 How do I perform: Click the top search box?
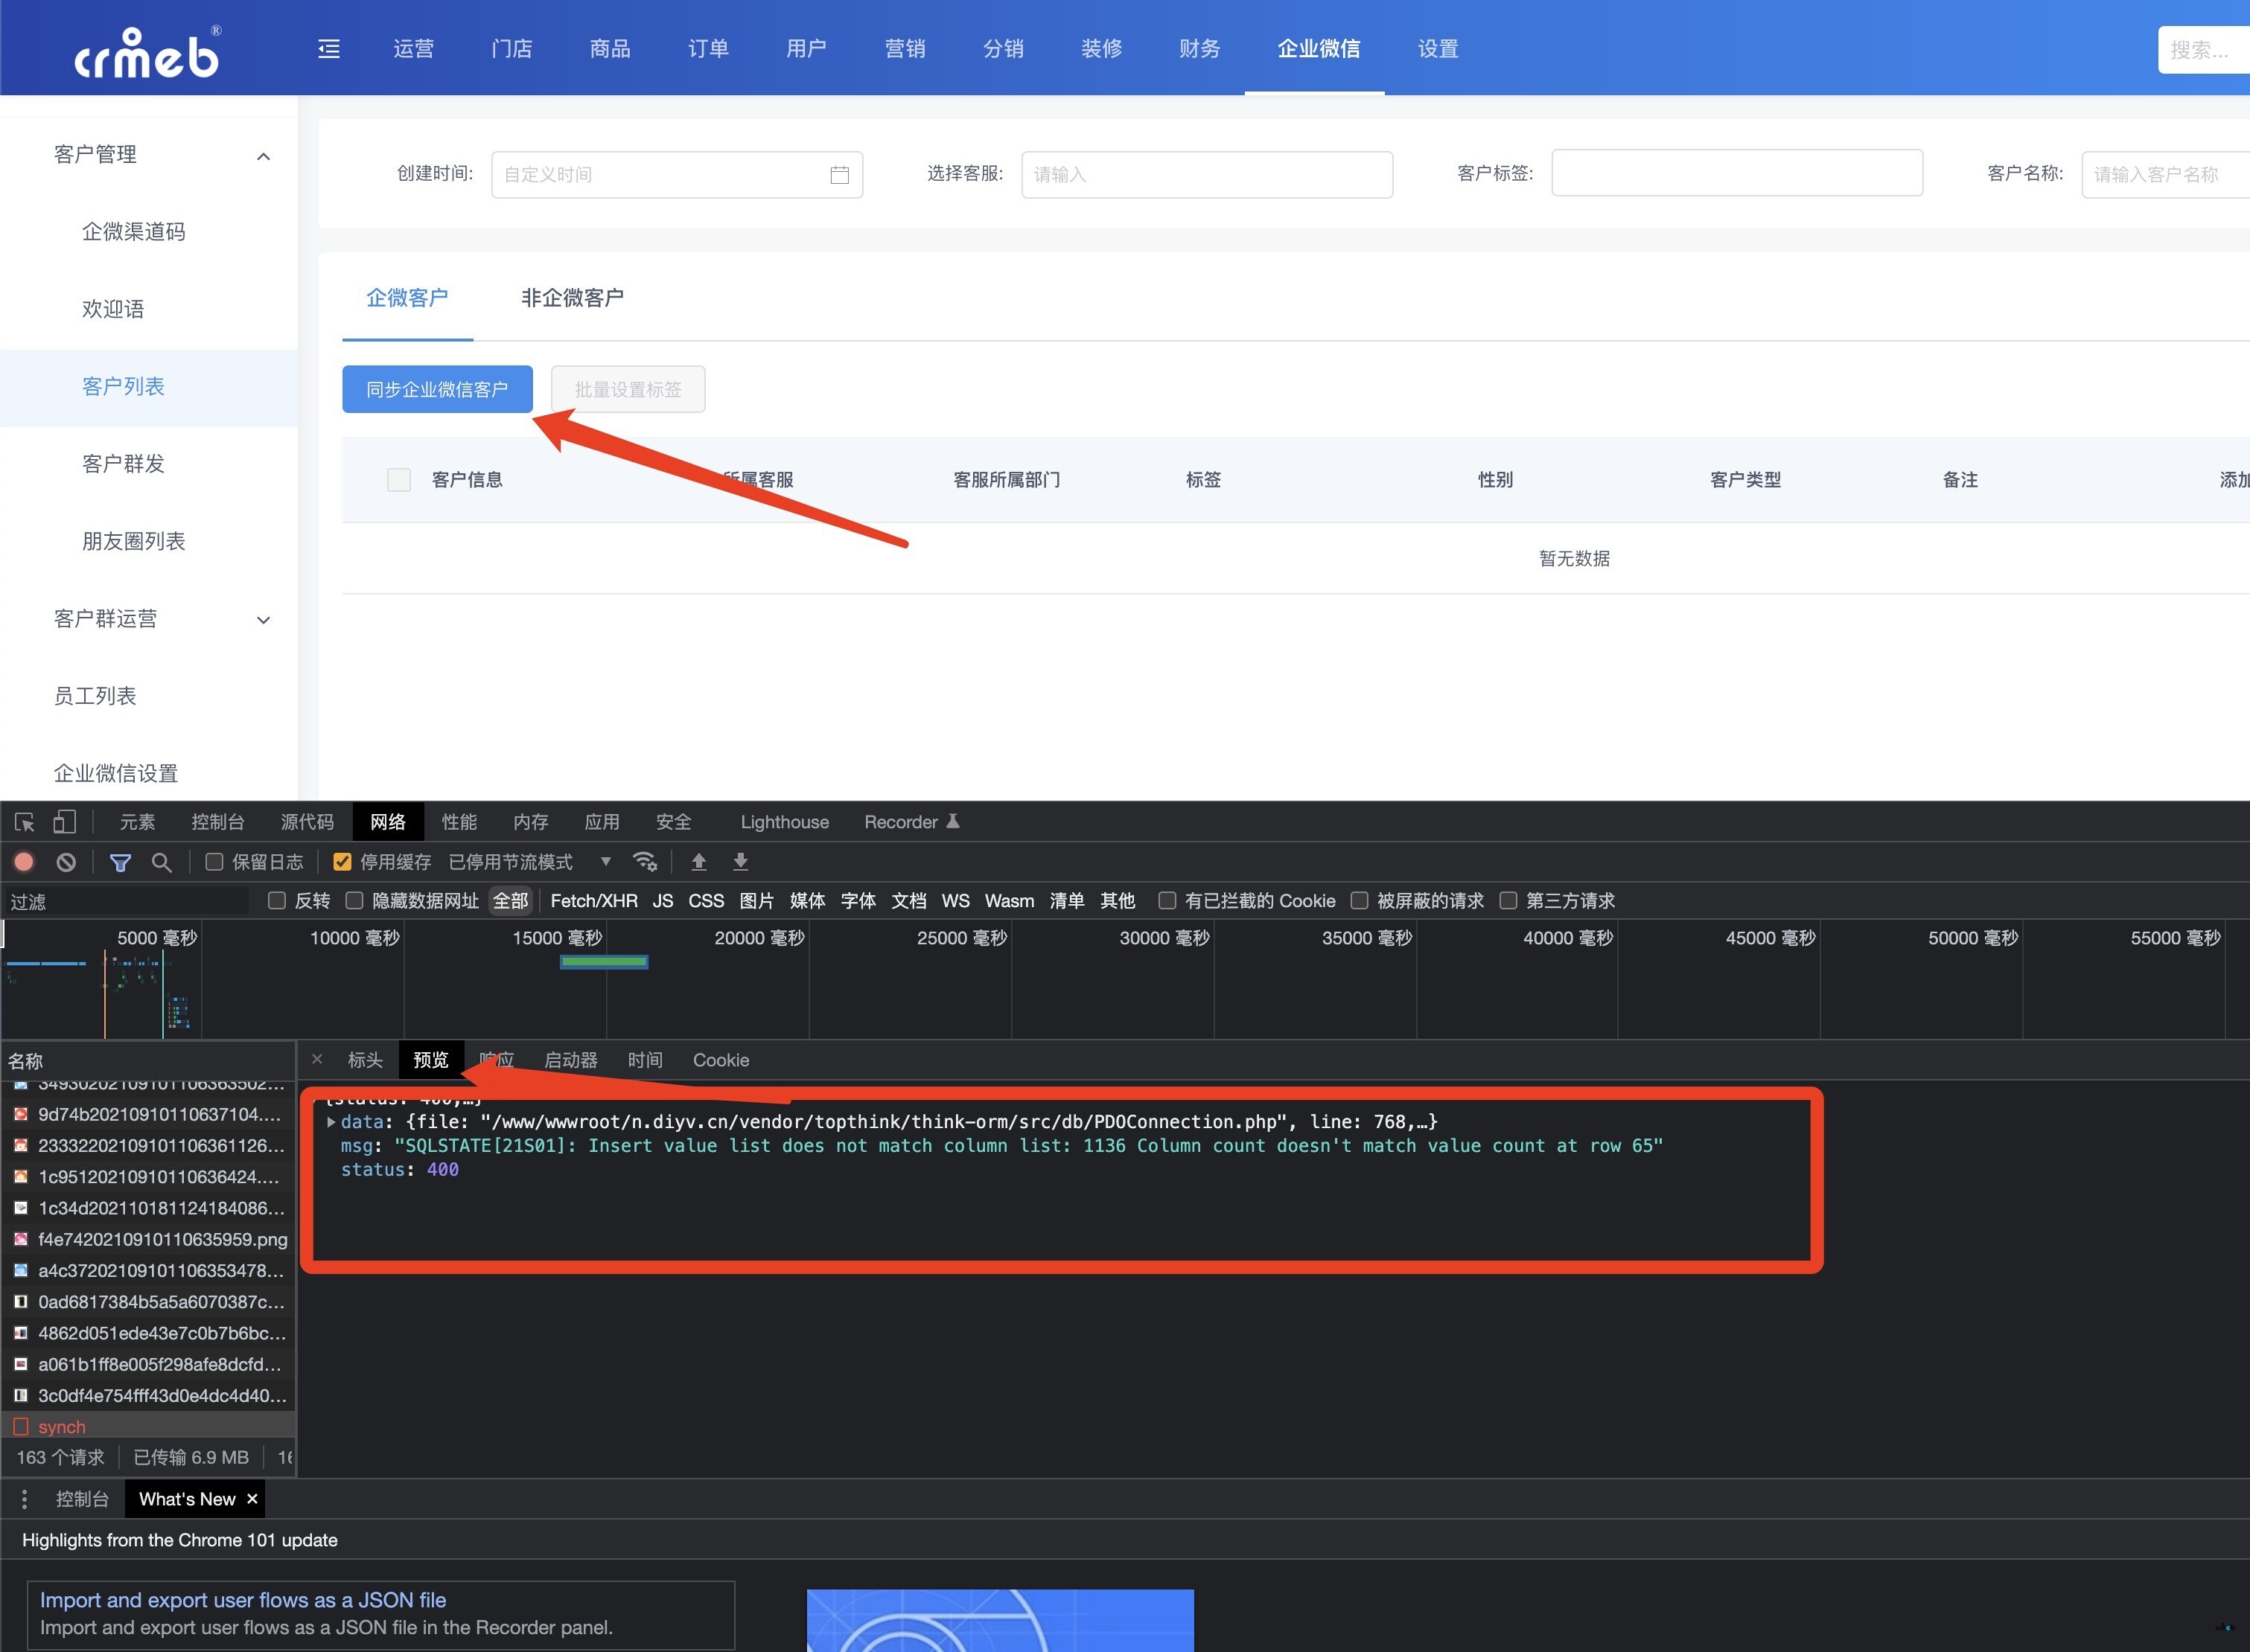pos(2204,49)
